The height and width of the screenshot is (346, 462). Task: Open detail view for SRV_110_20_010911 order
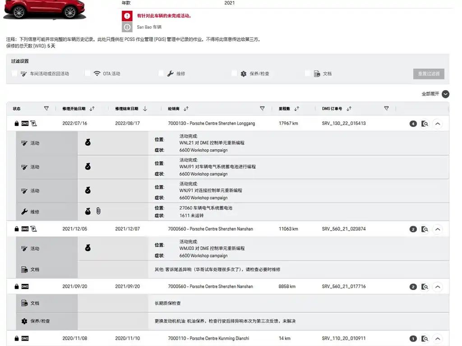[x=425, y=339]
